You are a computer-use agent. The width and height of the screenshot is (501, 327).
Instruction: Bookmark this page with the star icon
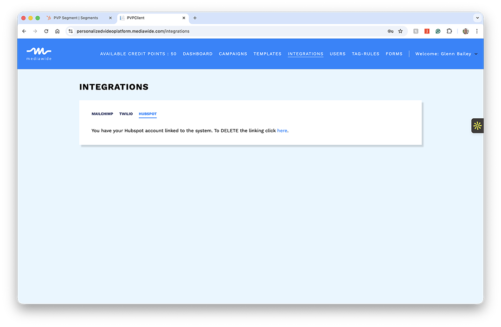(x=400, y=31)
